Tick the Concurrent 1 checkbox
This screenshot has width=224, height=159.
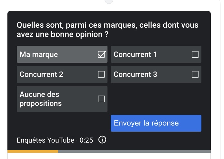[x=195, y=54]
